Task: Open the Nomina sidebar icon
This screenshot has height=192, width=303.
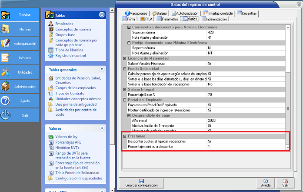Action: (x=6, y=30)
